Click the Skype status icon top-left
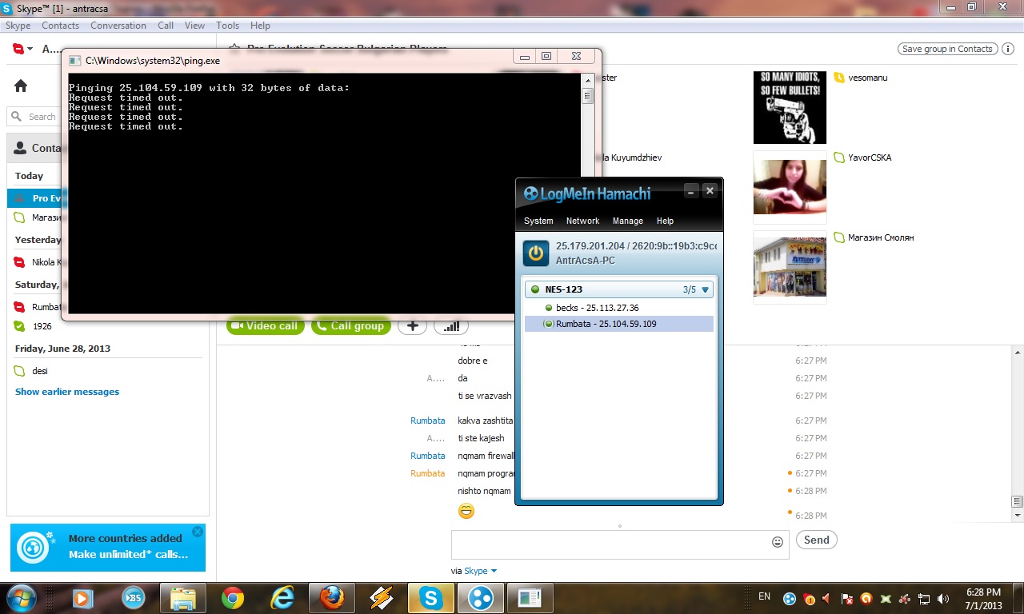Image resolution: width=1024 pixels, height=614 pixels. point(18,49)
